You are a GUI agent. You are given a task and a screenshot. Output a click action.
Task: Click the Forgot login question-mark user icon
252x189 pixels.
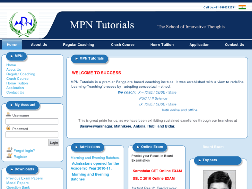click(x=9, y=149)
